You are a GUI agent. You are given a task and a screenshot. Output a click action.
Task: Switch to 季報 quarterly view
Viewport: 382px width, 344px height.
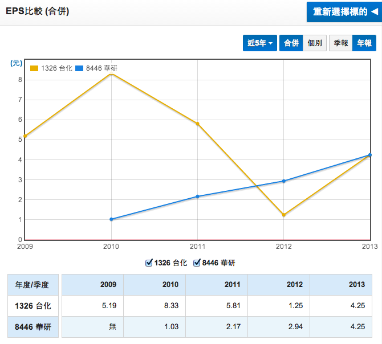[x=341, y=43]
